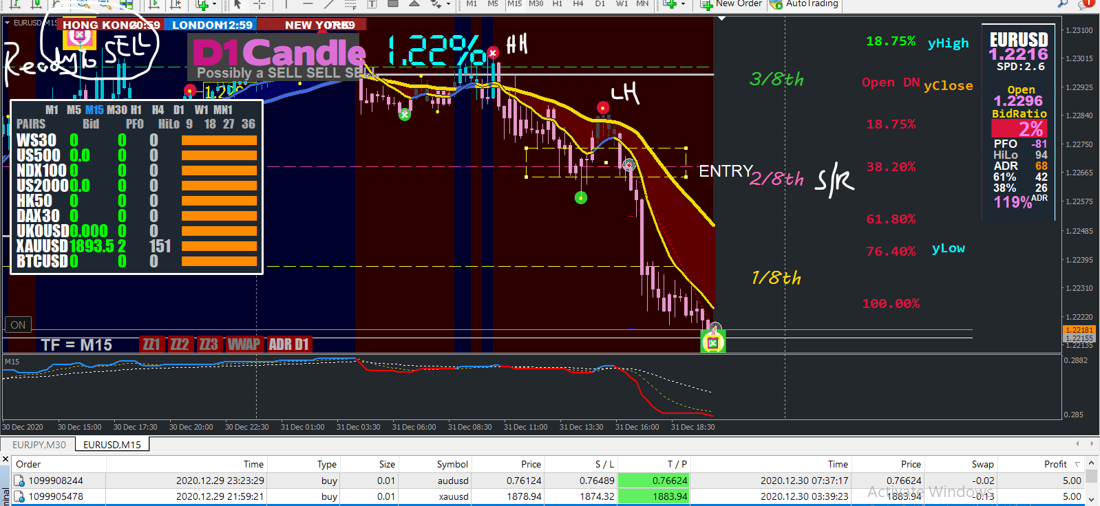Choose the trendline drawing tool
This screenshot has width=1100, height=506.
[x=329, y=3]
